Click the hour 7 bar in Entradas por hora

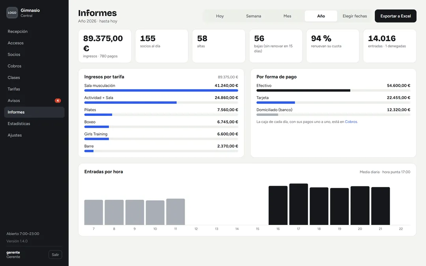pos(93,212)
